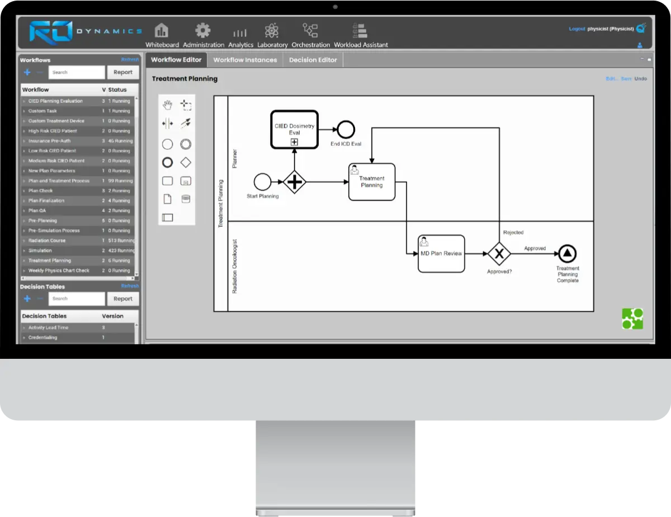This screenshot has width=671, height=517.
Task: Activate the lasso selection tool
Action: click(x=186, y=105)
